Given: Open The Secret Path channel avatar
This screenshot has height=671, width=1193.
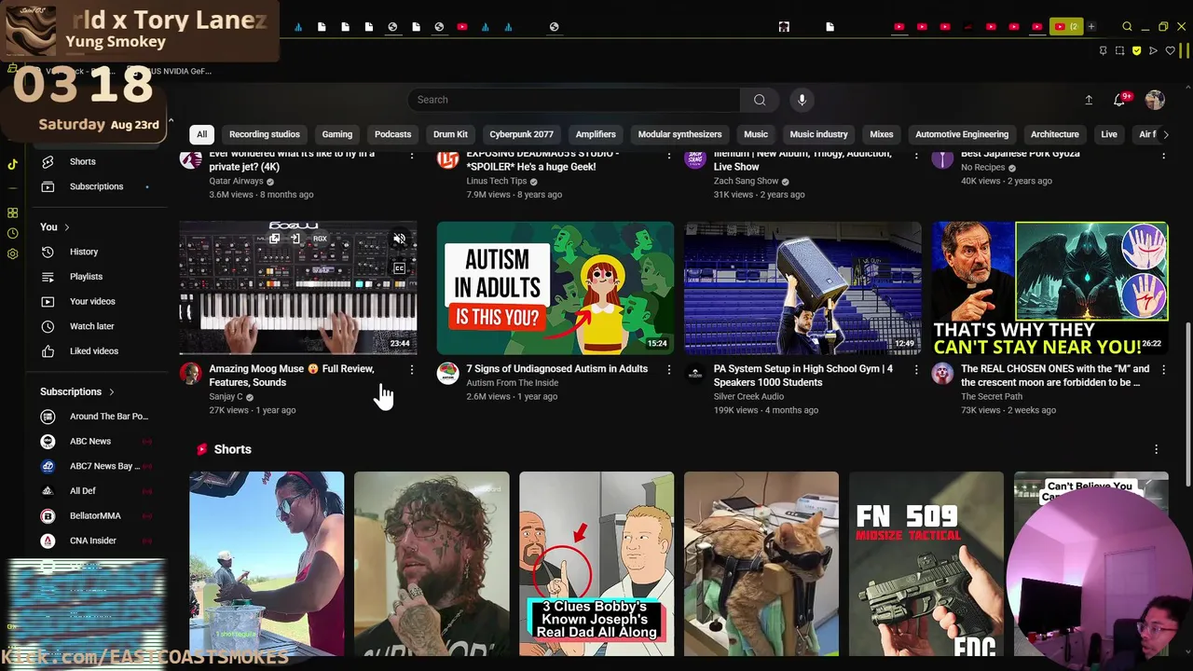Looking at the screenshot, I should (942, 374).
